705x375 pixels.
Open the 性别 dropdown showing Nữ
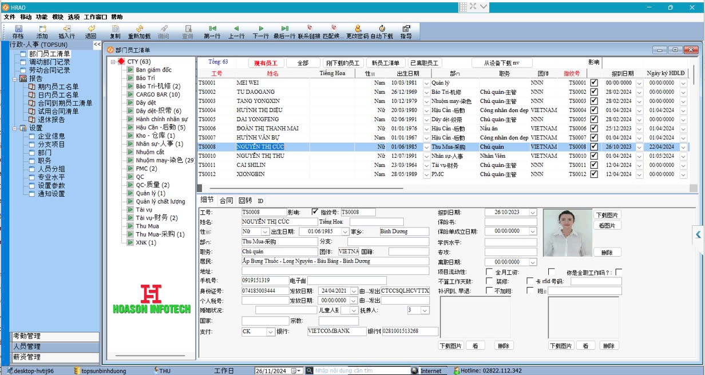click(x=264, y=232)
